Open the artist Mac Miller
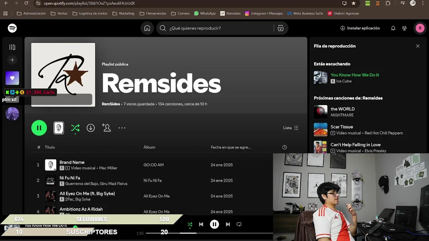The height and width of the screenshot is (241, 429). point(108,168)
